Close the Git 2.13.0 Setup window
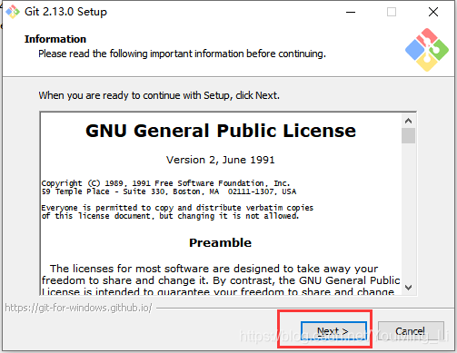Screen dimensions: 457x353 (433, 12)
